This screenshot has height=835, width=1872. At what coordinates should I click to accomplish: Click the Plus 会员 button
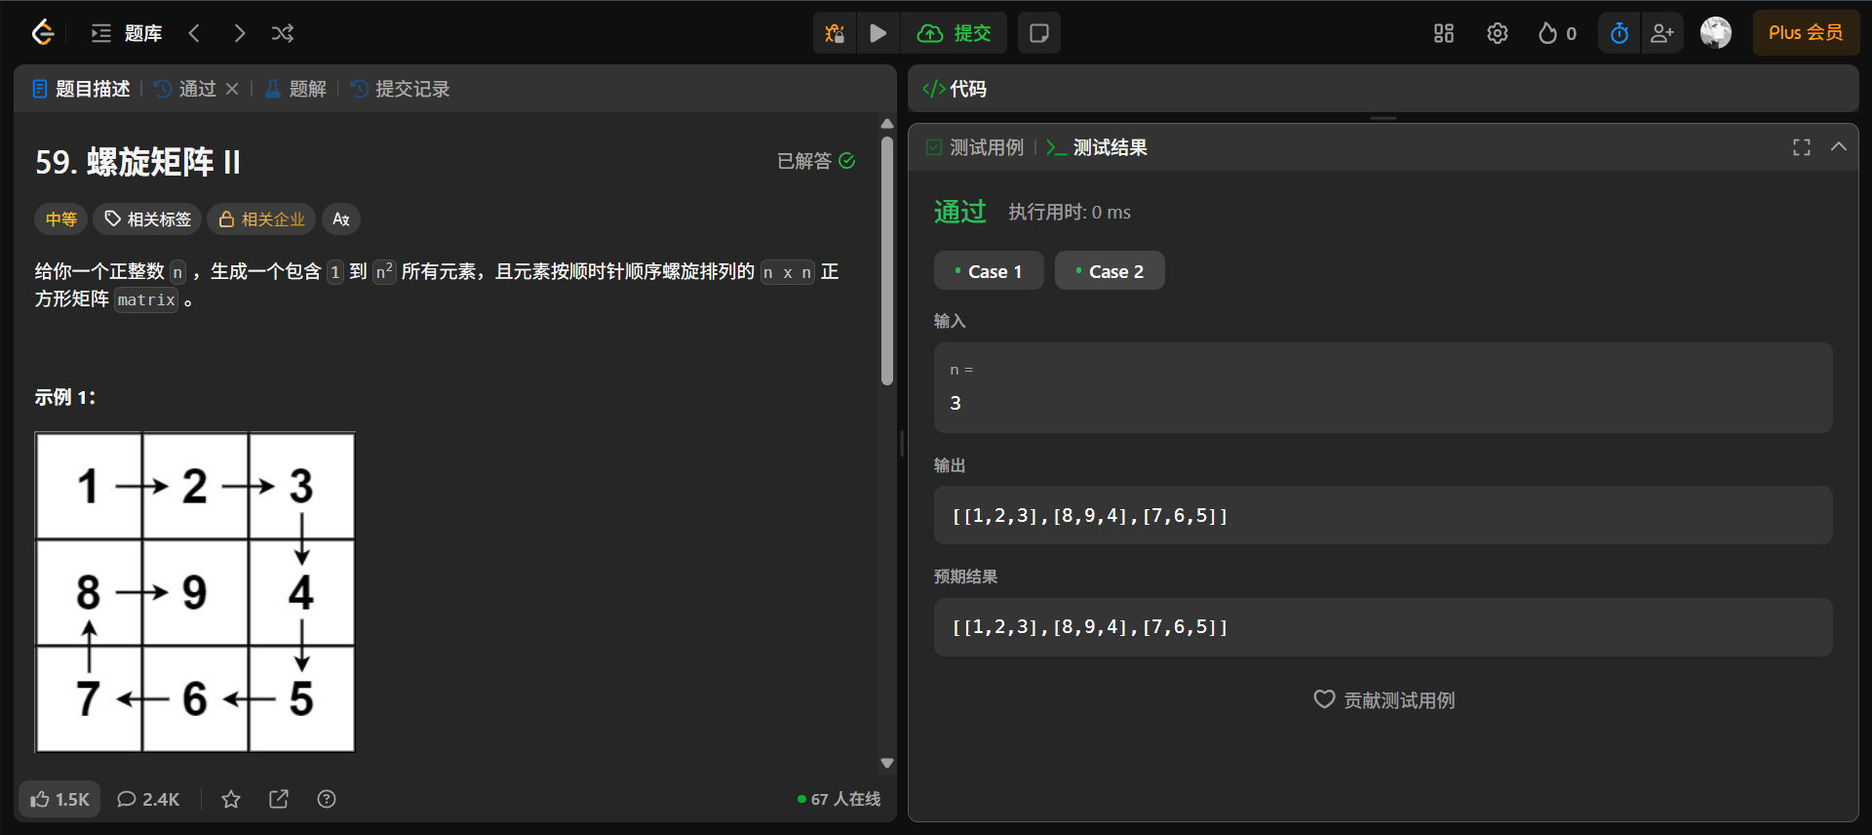[1806, 33]
